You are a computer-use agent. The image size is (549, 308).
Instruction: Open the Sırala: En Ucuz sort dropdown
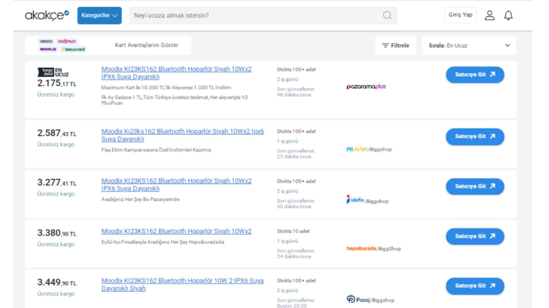click(469, 45)
